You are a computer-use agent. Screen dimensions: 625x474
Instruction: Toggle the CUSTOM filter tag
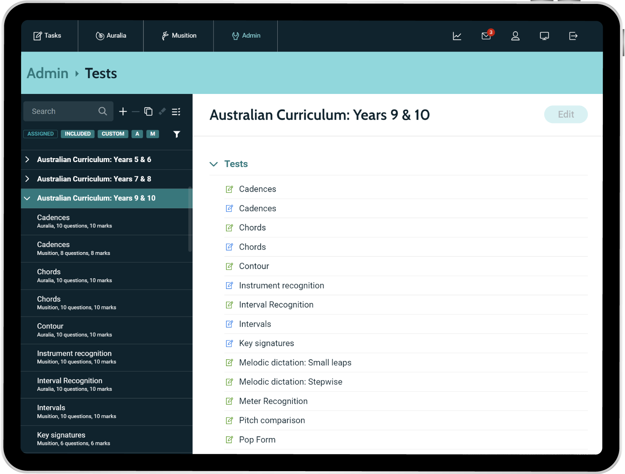click(x=113, y=134)
